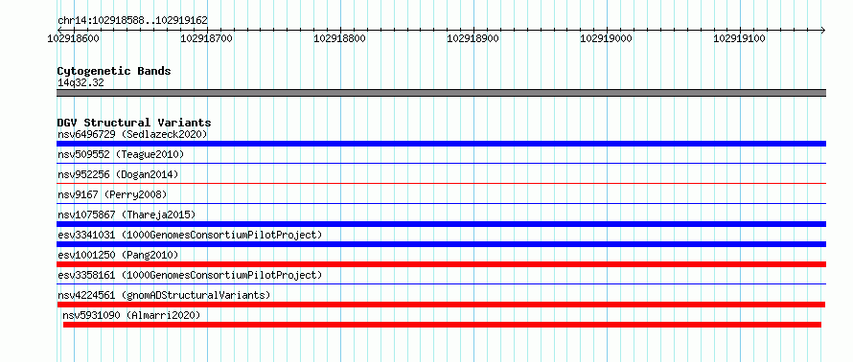Open variant esv1001250 (Pang2010) label
Image resolution: width=853 pixels, height=362 pixels.
click(x=118, y=255)
